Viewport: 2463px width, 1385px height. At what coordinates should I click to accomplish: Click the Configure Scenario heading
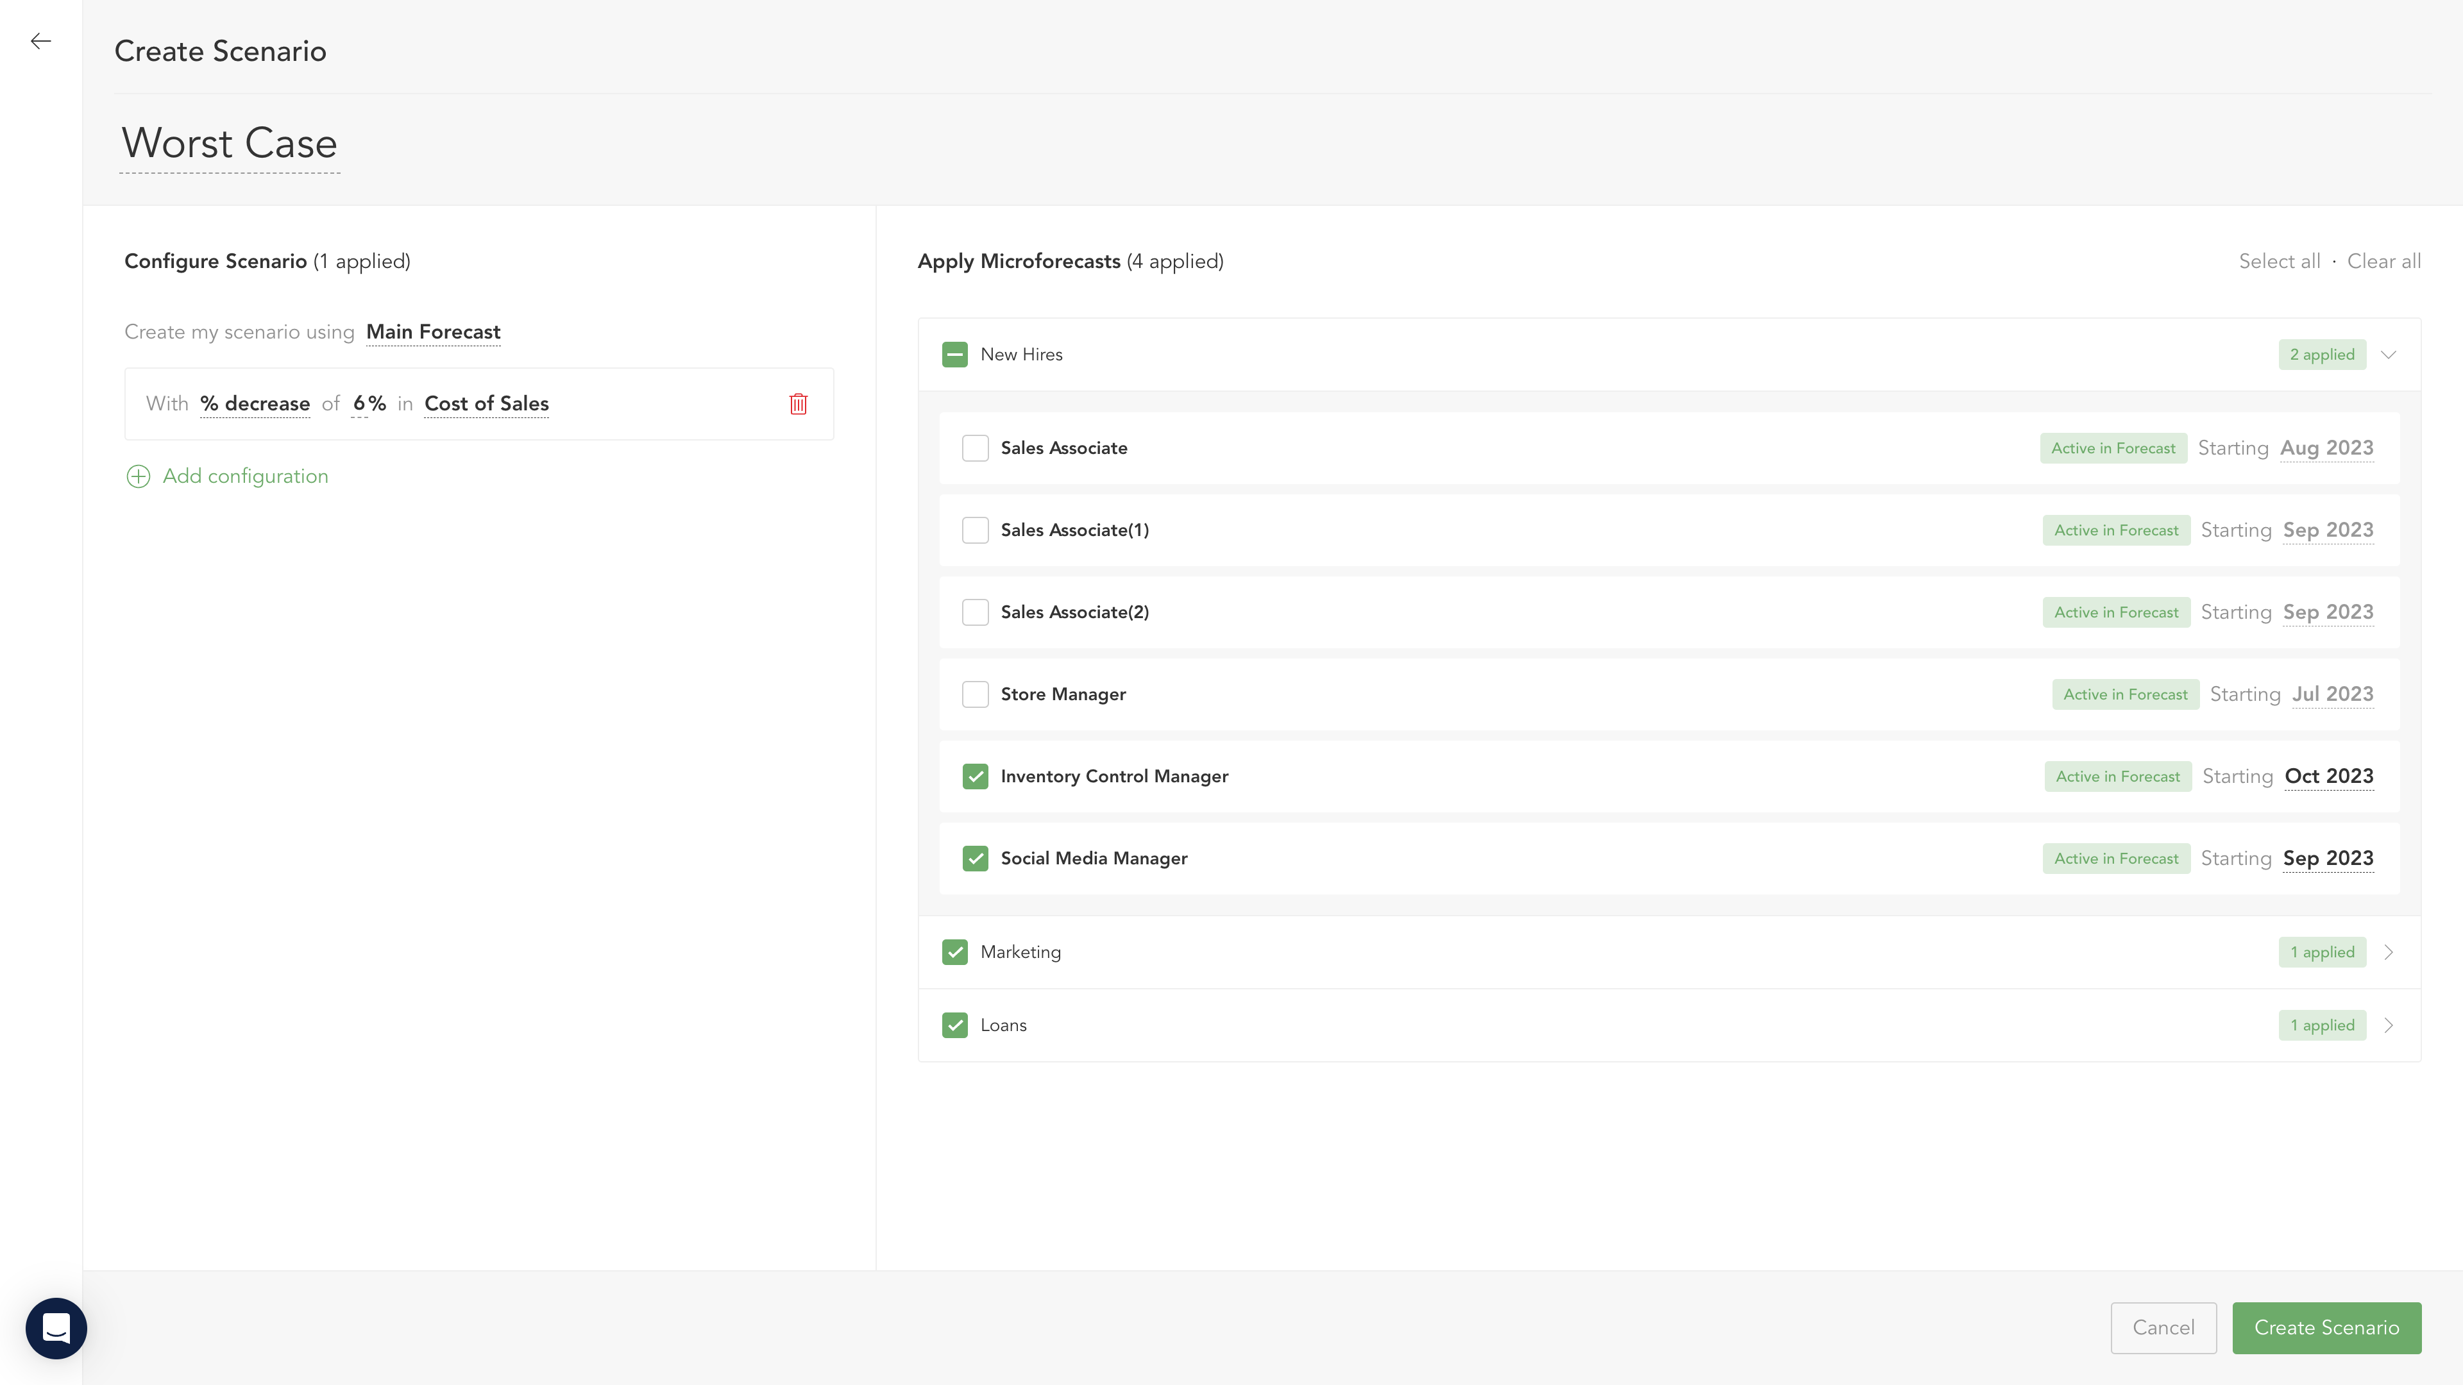click(215, 262)
